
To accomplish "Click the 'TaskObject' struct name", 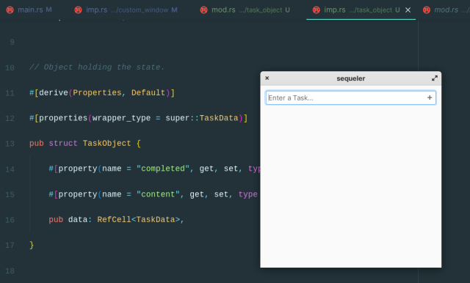I will (106, 143).
